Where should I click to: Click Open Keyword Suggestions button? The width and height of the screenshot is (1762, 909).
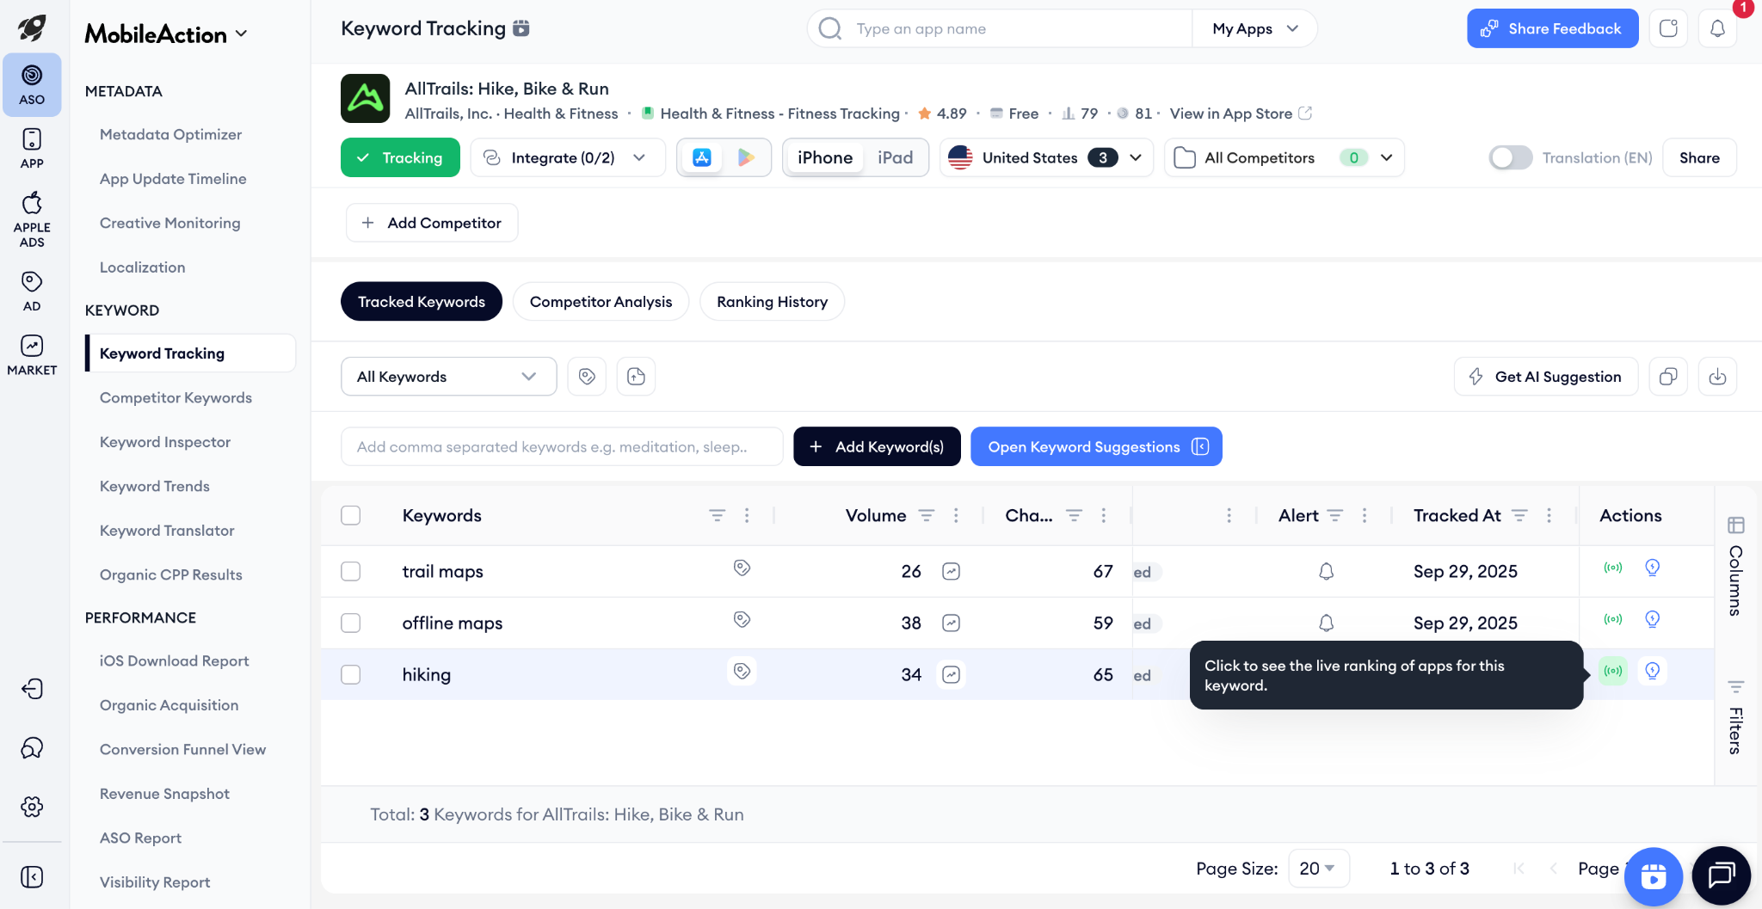1096,446
